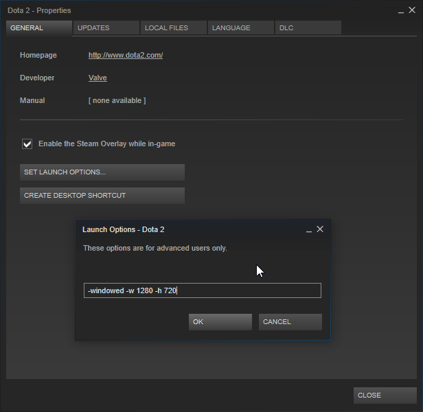Switch to the GENERAL tab
The image size is (423, 412).
click(39, 27)
